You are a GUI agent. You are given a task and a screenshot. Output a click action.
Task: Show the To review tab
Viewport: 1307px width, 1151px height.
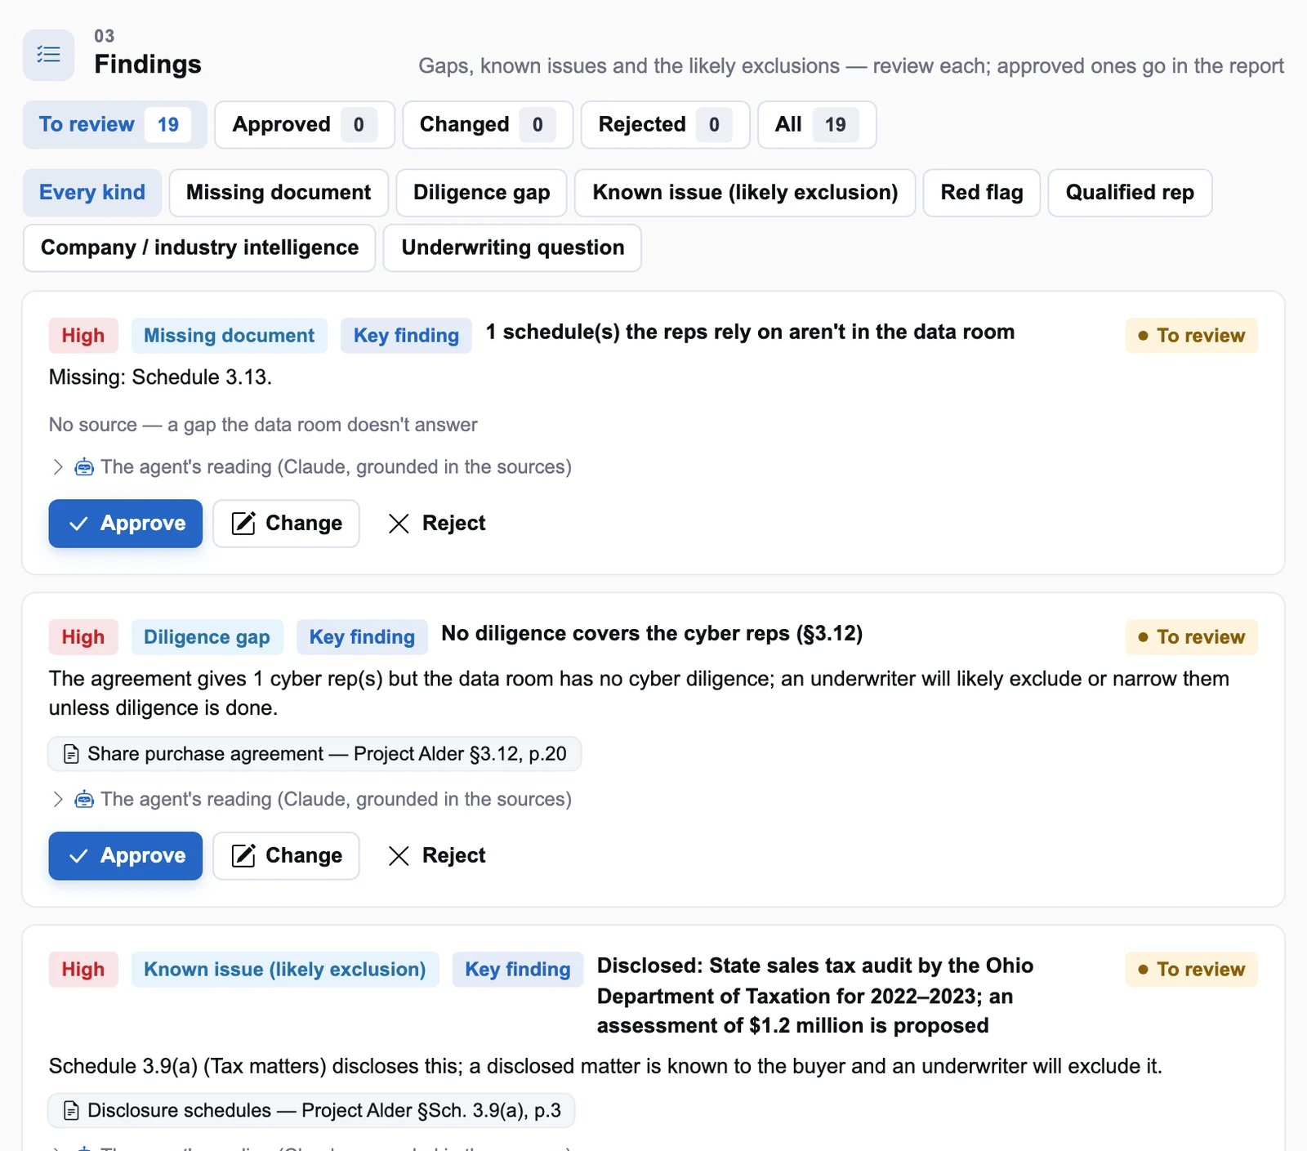point(114,125)
